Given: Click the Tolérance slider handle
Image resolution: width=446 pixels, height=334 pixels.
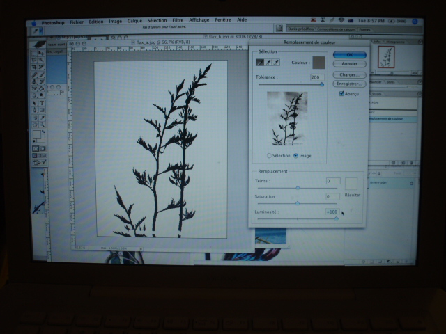Looking at the screenshot, I should [x=322, y=84].
